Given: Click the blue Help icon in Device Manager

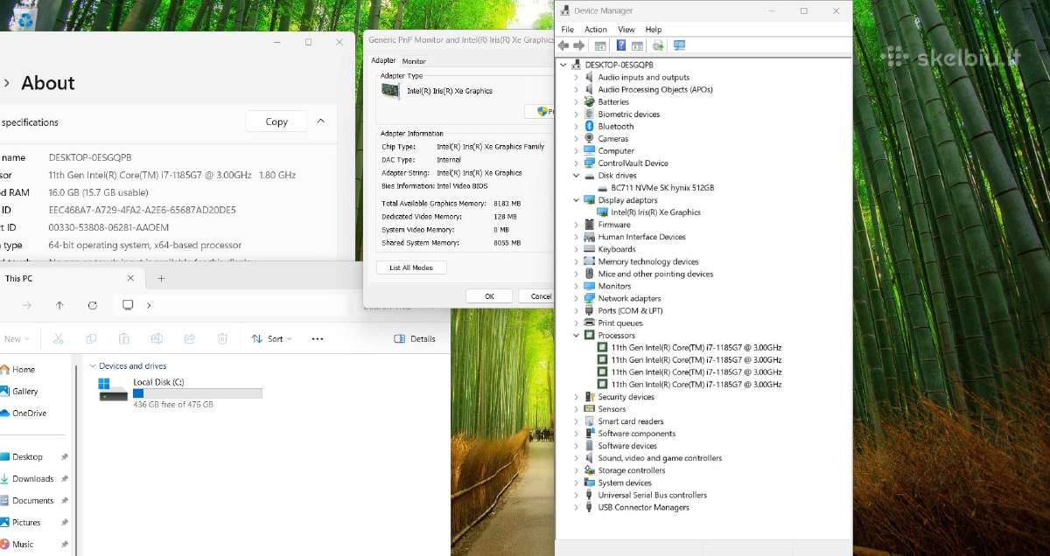Looking at the screenshot, I should pyautogui.click(x=621, y=45).
